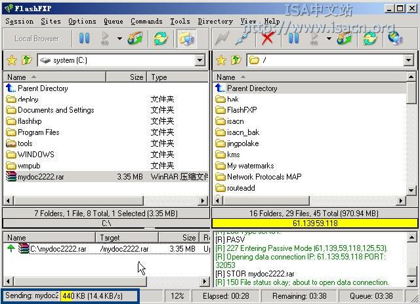Click remote pane globe-with-computer icon
Image resolution: width=420 pixels, height=304 pixels.
tap(395, 38)
